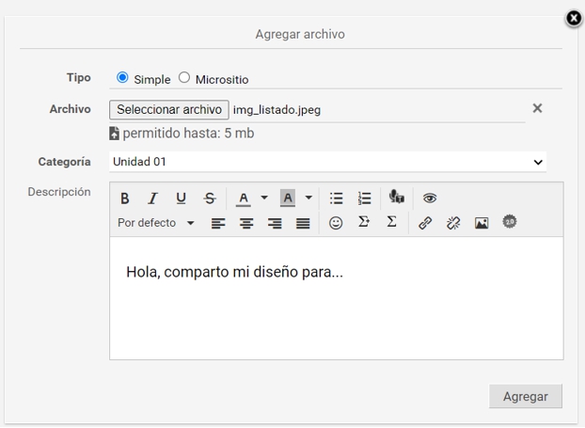Select the Simple type radio button
The width and height of the screenshot is (585, 428).
tap(122, 78)
